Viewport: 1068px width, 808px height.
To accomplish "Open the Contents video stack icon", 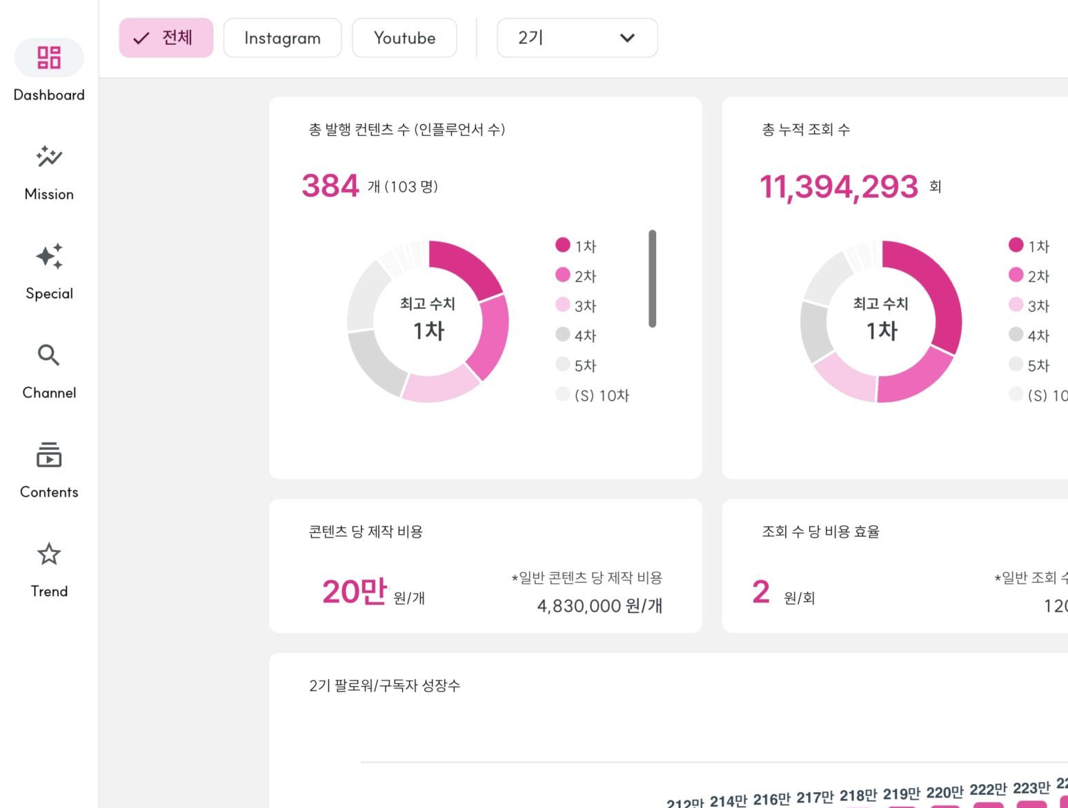I will coord(49,455).
